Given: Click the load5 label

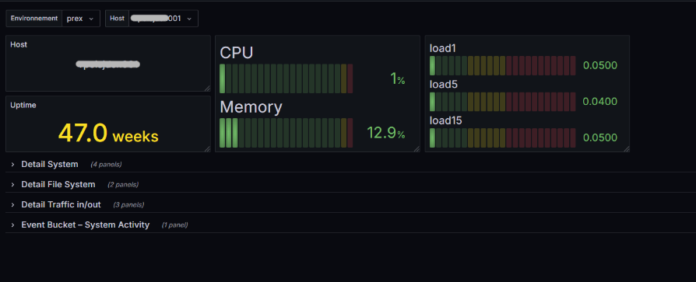Looking at the screenshot, I should [x=444, y=84].
